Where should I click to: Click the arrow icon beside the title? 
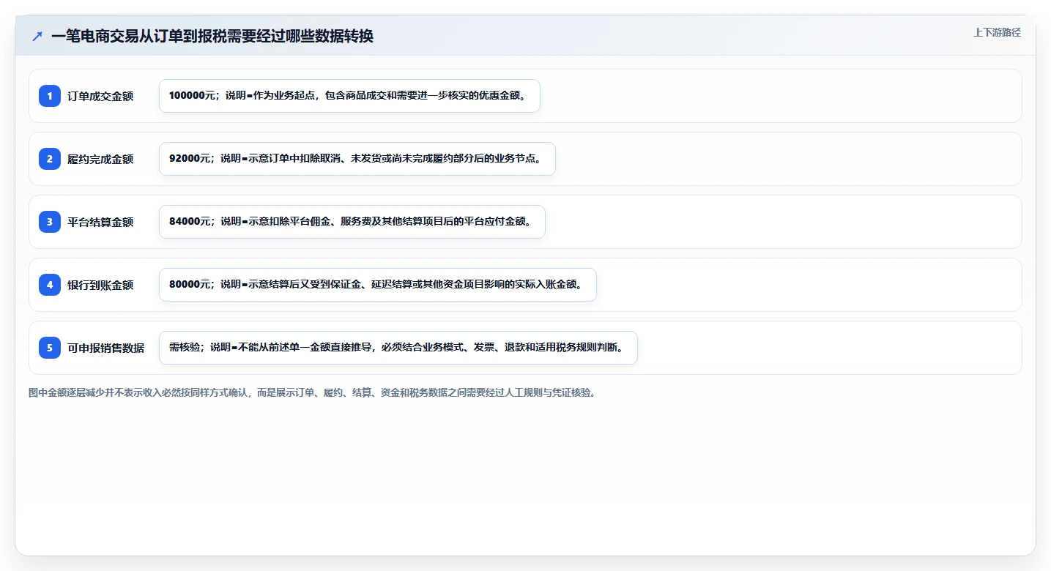[37, 37]
